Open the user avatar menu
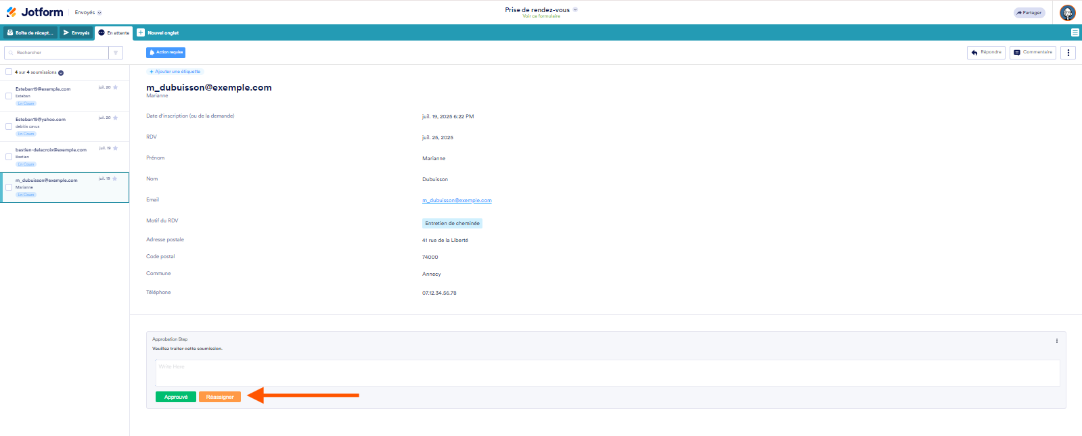Screen dimensions: 1082x436 tap(1067, 13)
